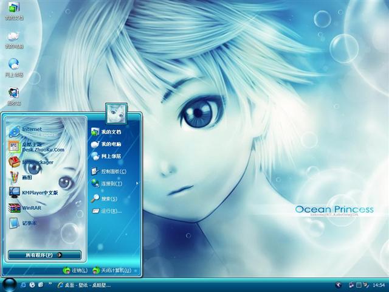Click the WinRAR books icon

(14, 208)
